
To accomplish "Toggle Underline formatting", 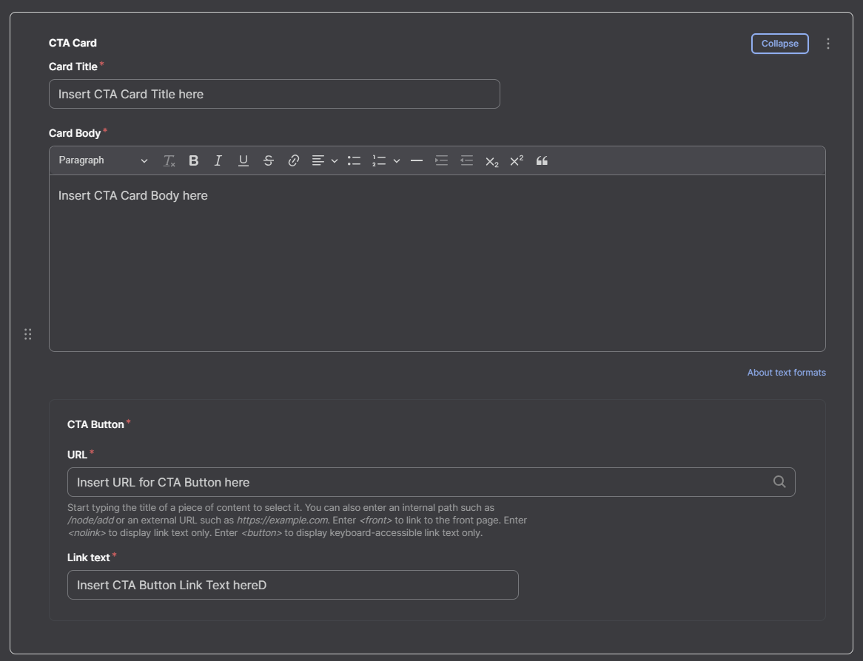I will pos(244,160).
